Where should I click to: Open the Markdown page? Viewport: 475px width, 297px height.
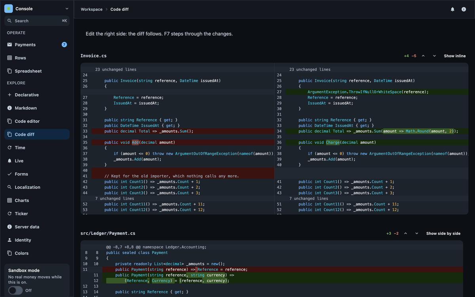coord(37,108)
